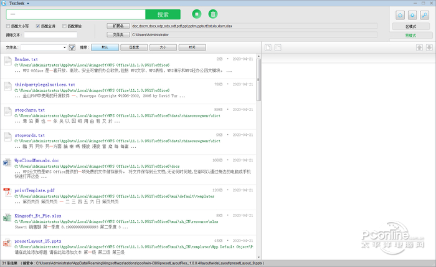This screenshot has width=436, height=267.
Task: Open the presetLayout_15.pptx result link
Action: pos(38,241)
